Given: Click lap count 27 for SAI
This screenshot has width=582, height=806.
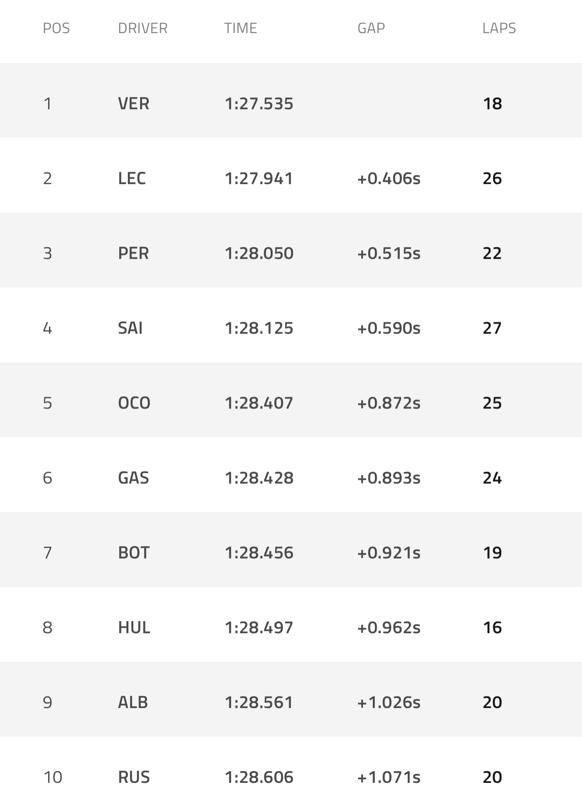Looking at the screenshot, I should point(492,328).
